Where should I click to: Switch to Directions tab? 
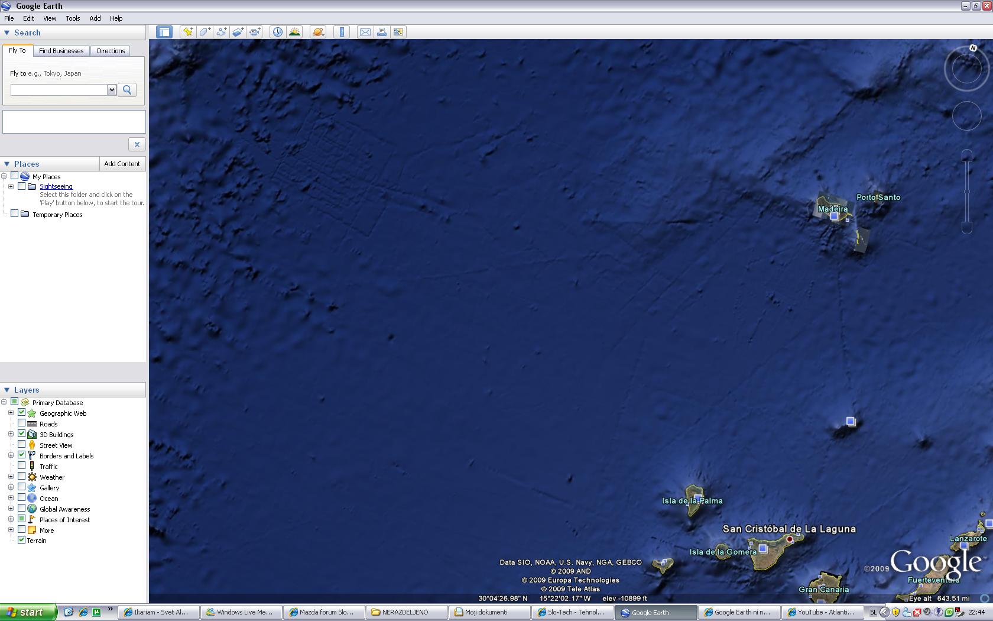pyautogui.click(x=111, y=51)
